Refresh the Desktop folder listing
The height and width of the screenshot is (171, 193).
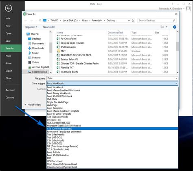click(x=133, y=20)
